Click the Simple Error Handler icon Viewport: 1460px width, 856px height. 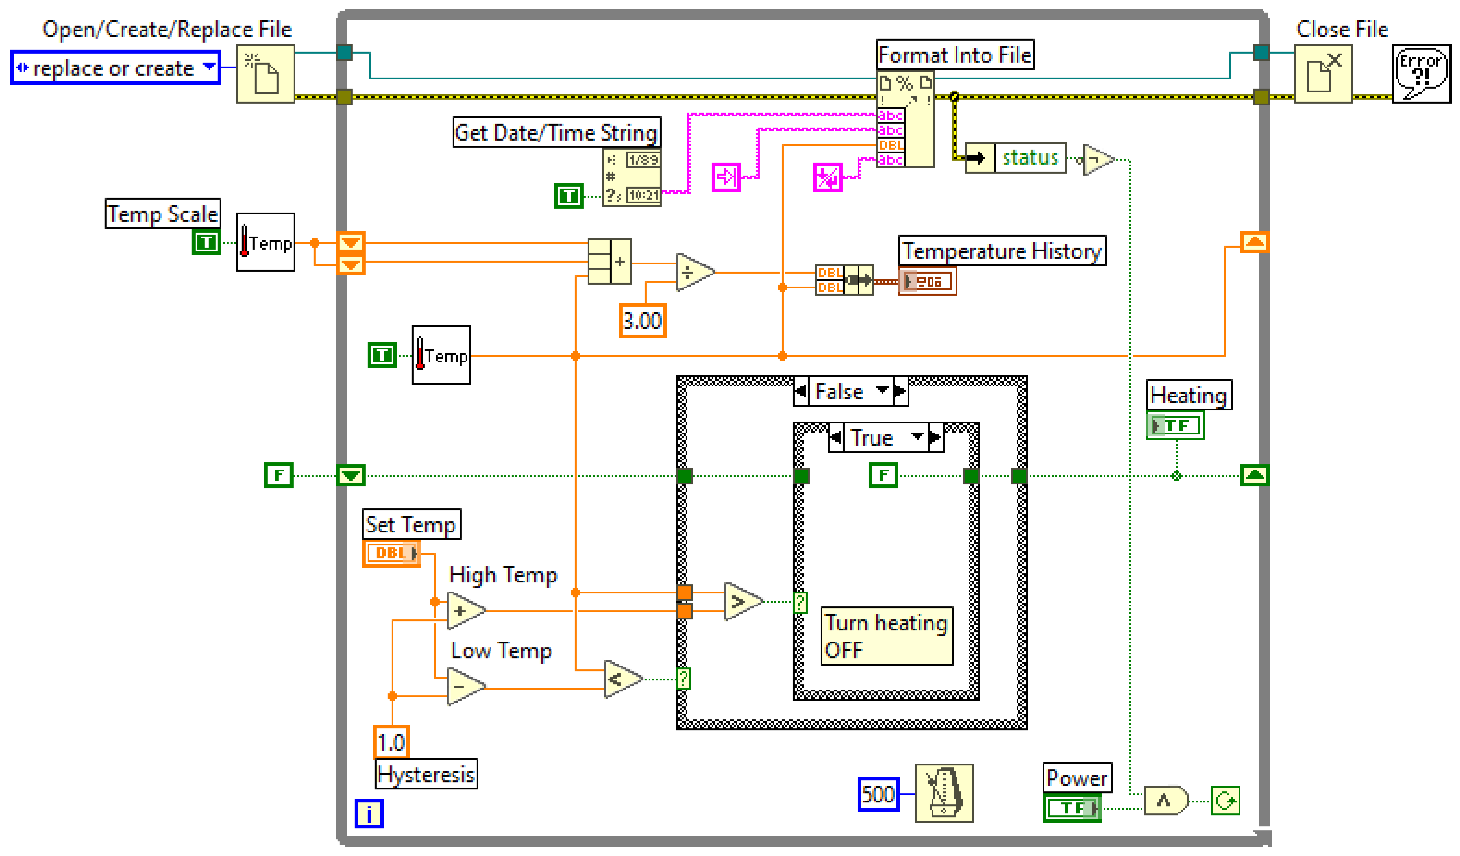pos(1421,74)
